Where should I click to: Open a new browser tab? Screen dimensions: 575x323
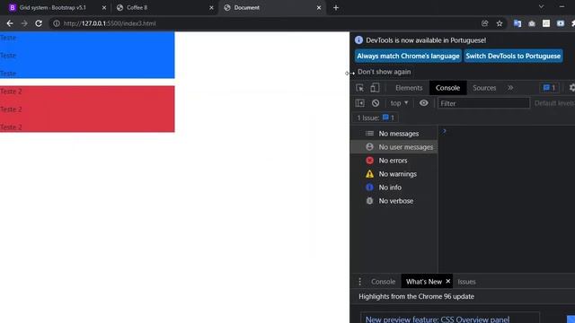(336, 8)
